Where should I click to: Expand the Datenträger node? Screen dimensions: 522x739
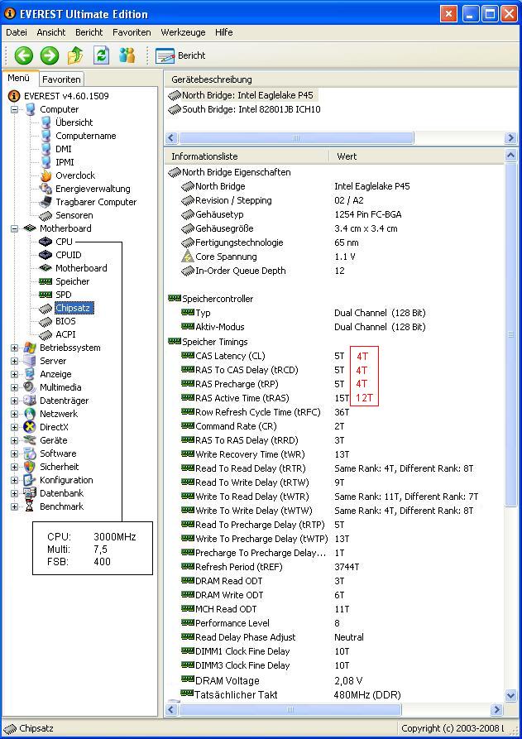[x=15, y=401]
